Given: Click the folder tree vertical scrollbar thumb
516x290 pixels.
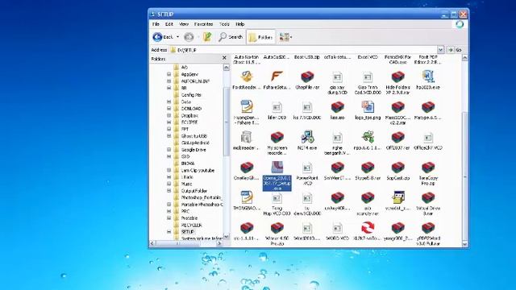Looking at the screenshot, I should pyautogui.click(x=226, y=122).
